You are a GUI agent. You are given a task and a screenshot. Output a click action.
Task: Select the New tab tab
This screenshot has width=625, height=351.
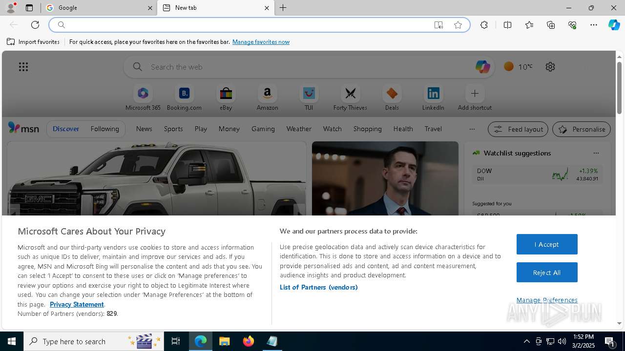coord(216,8)
